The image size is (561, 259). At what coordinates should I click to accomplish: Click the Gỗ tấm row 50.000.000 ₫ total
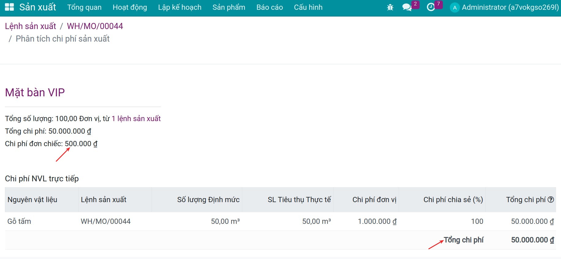tap(533, 221)
